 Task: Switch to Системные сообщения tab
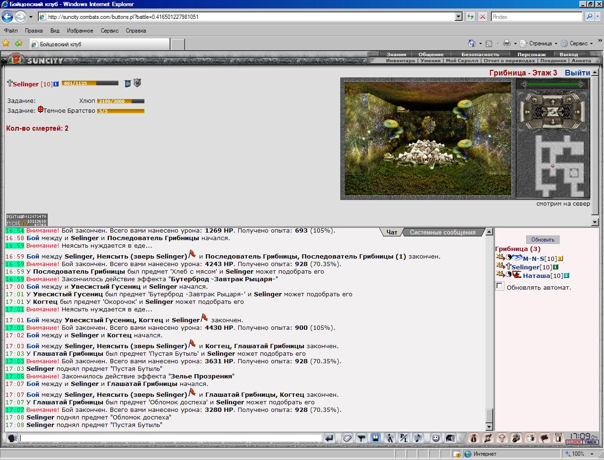(443, 232)
